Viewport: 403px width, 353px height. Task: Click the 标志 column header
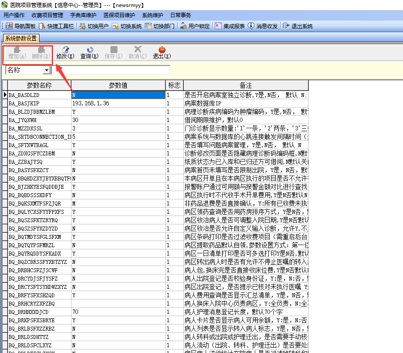(x=174, y=85)
